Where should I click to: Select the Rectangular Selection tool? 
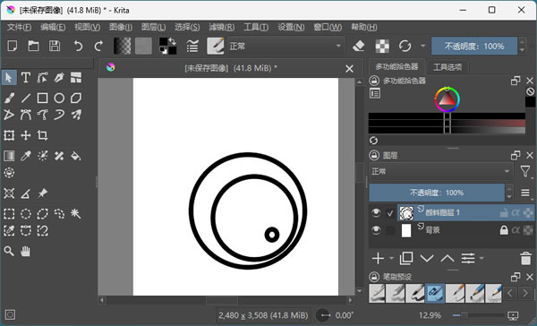[9, 214]
